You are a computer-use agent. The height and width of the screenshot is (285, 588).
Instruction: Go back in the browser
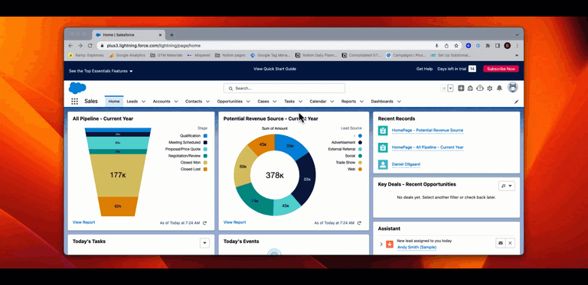point(71,46)
